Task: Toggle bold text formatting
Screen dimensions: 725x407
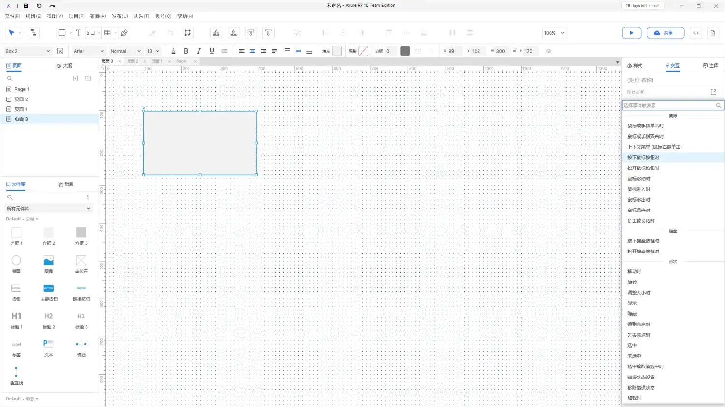Action: (186, 51)
